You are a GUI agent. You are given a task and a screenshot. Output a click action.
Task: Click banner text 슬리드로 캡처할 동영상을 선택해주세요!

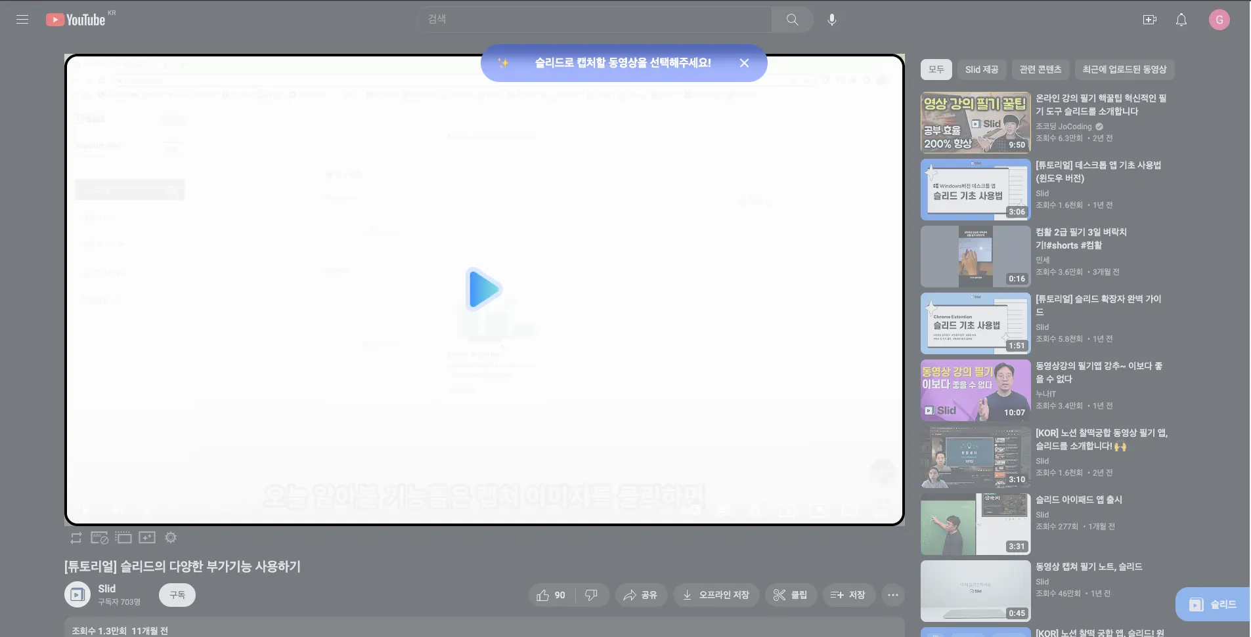click(623, 63)
